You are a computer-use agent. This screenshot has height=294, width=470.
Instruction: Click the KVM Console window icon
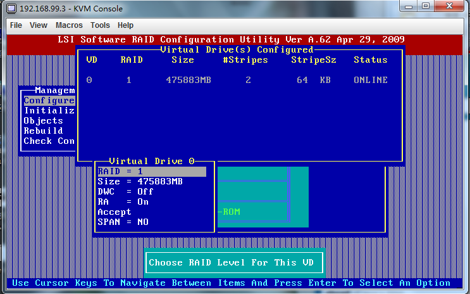pos(11,8)
